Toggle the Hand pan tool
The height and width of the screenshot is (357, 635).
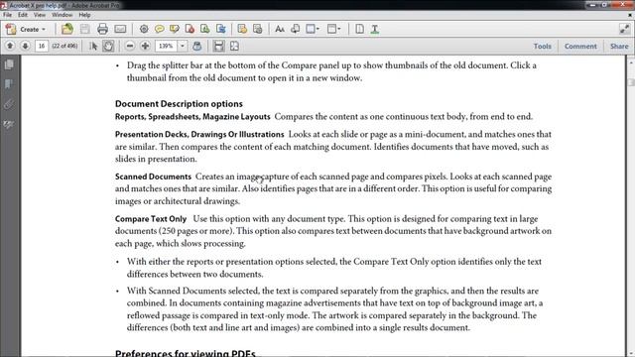pos(108,46)
